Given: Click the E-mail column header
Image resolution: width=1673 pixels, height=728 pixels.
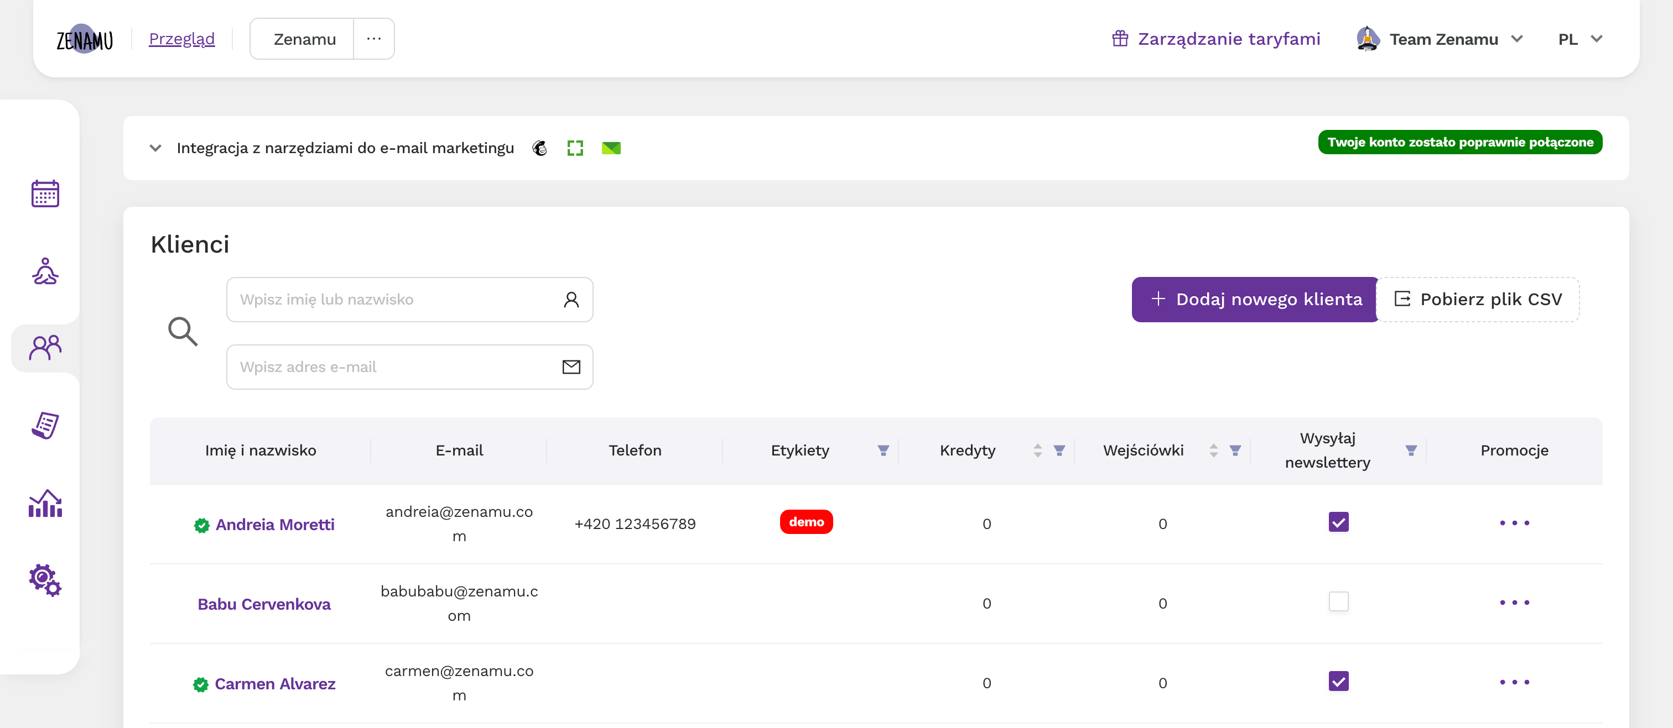Looking at the screenshot, I should (459, 451).
